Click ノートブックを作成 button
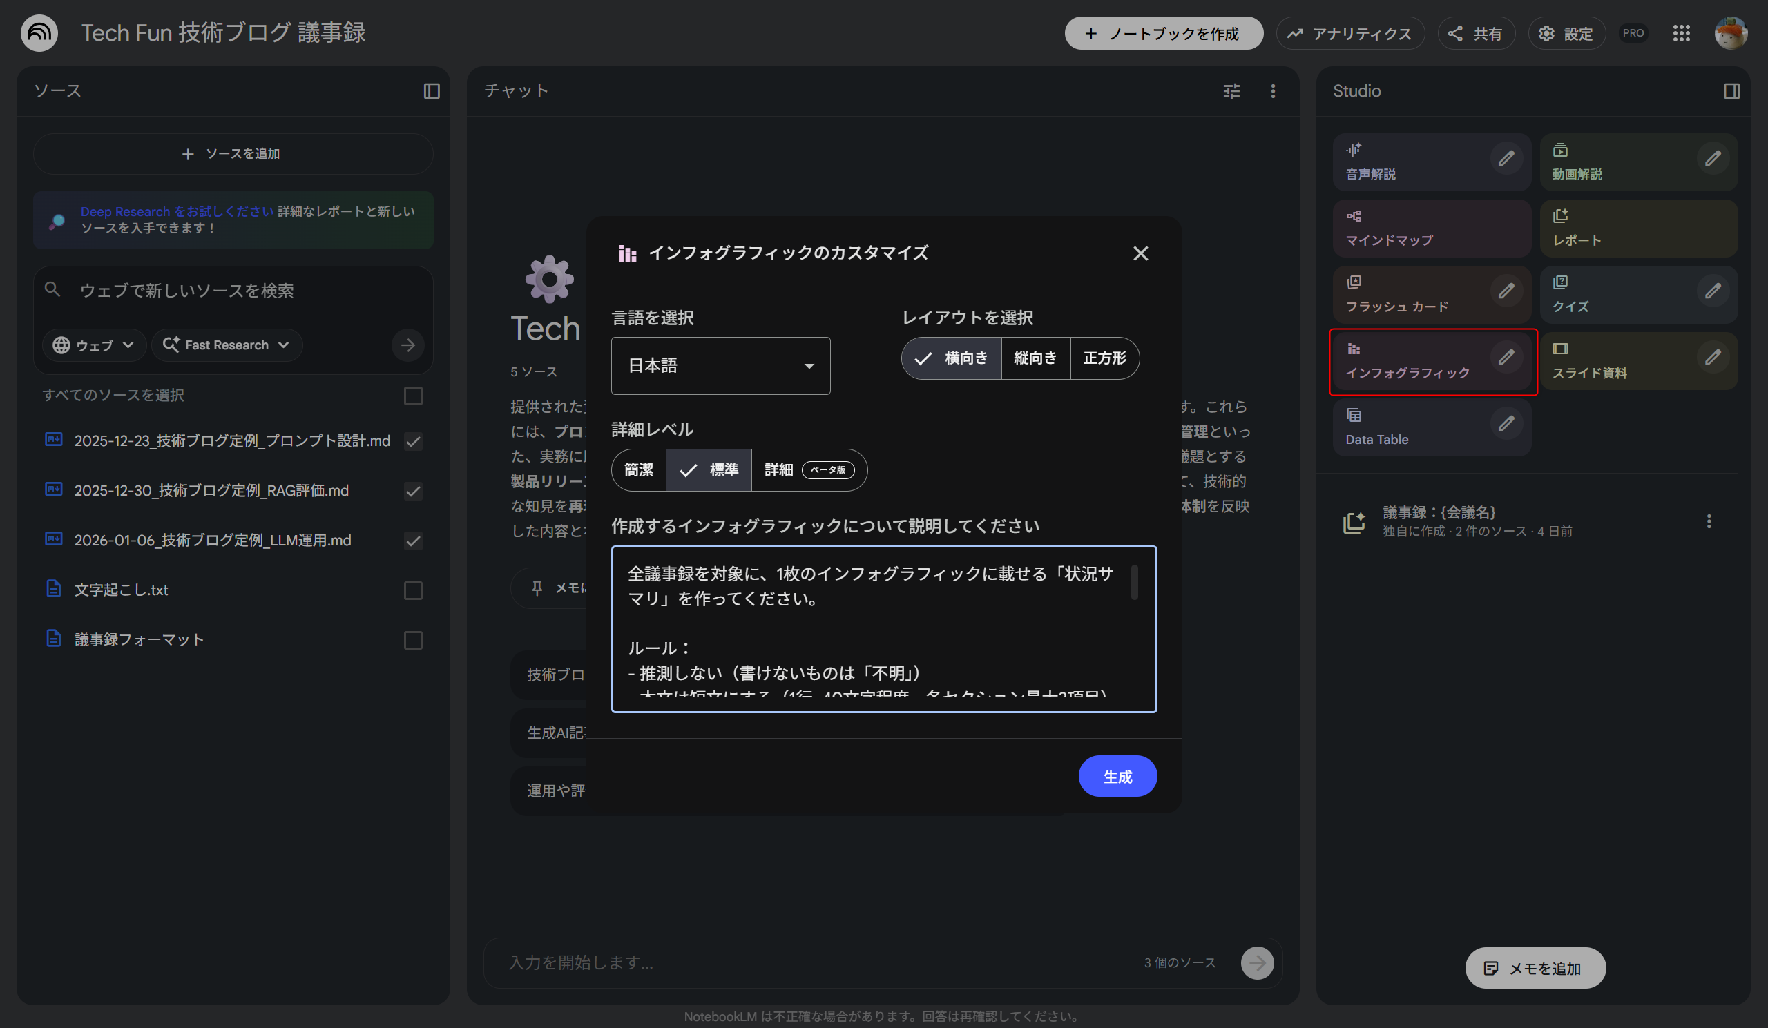This screenshot has height=1028, width=1768. point(1163,34)
